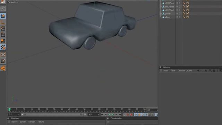Toggle Rotation keyframe recording
Image resolution: width=222 pixels, height=125 pixels.
point(143,115)
